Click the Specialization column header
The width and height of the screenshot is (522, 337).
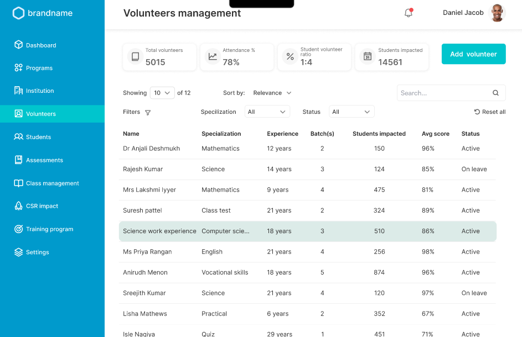point(221,134)
